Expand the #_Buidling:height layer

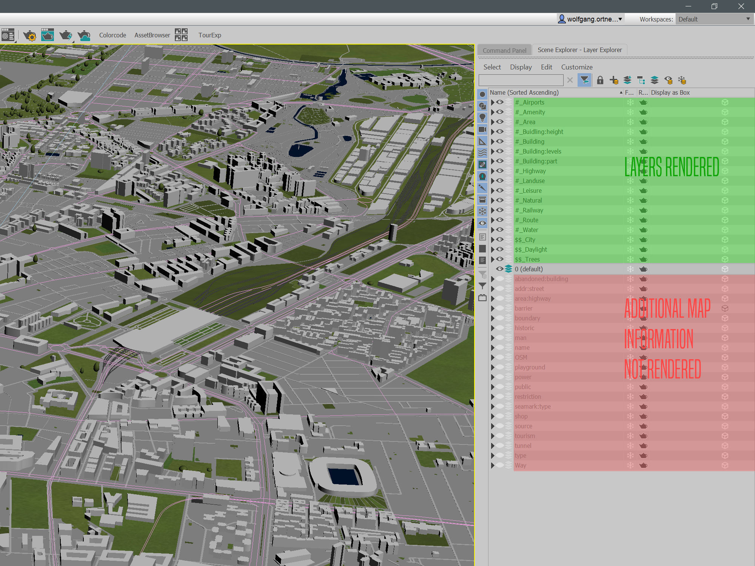click(x=493, y=132)
